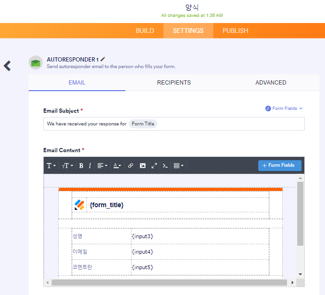Click the Jotform logo in email template
Screen dimensions: 325x295
79,205
